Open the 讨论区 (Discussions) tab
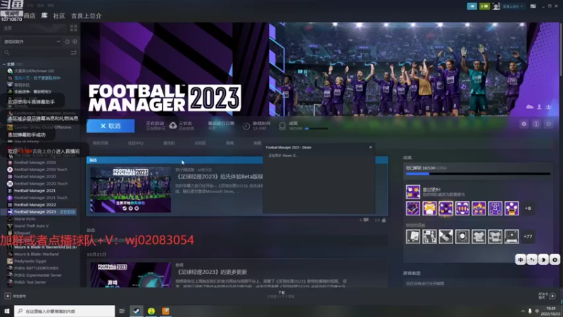The width and height of the screenshot is (563, 317). 200,143
